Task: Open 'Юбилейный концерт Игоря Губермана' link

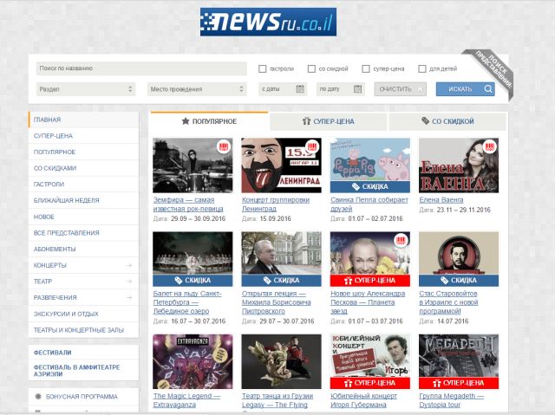Action: tap(363, 400)
